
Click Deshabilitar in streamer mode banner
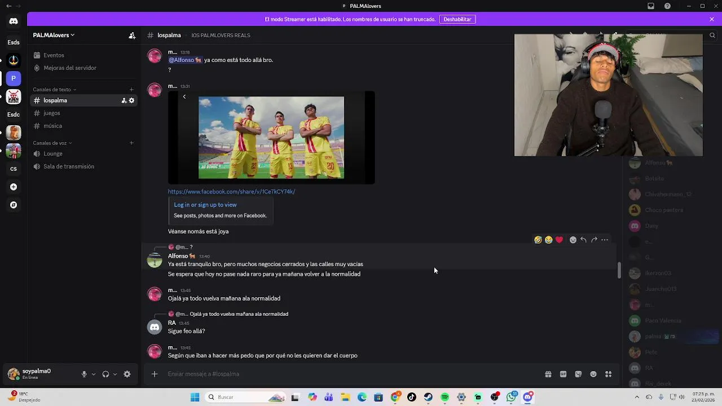click(x=457, y=19)
